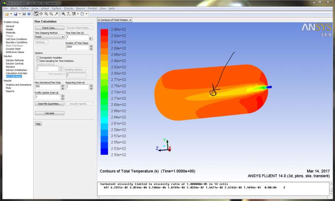Open the Define menu
The height and width of the screenshot is (201, 335).
tap(24, 8)
